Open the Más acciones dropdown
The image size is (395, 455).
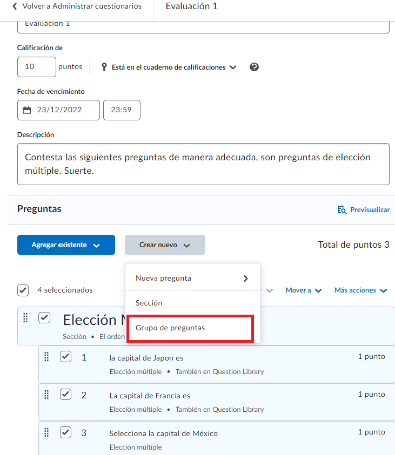point(360,290)
